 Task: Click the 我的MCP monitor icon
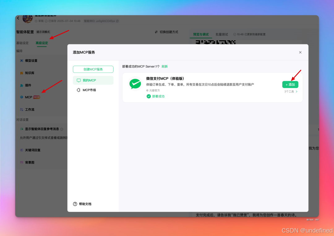[x=79, y=81]
